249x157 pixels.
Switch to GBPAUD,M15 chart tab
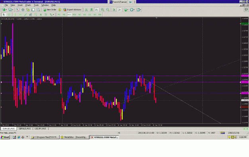point(25,129)
